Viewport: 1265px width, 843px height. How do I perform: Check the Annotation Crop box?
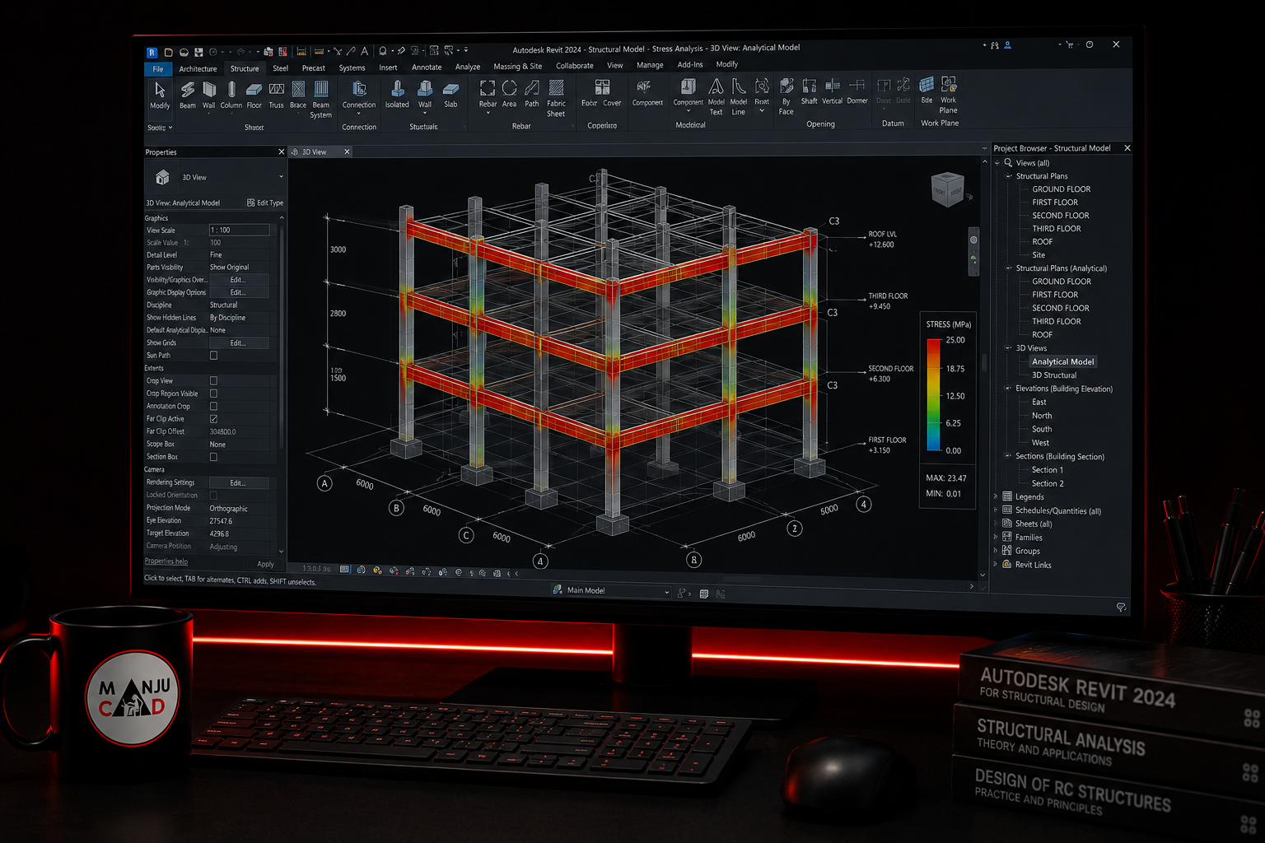pyautogui.click(x=213, y=406)
